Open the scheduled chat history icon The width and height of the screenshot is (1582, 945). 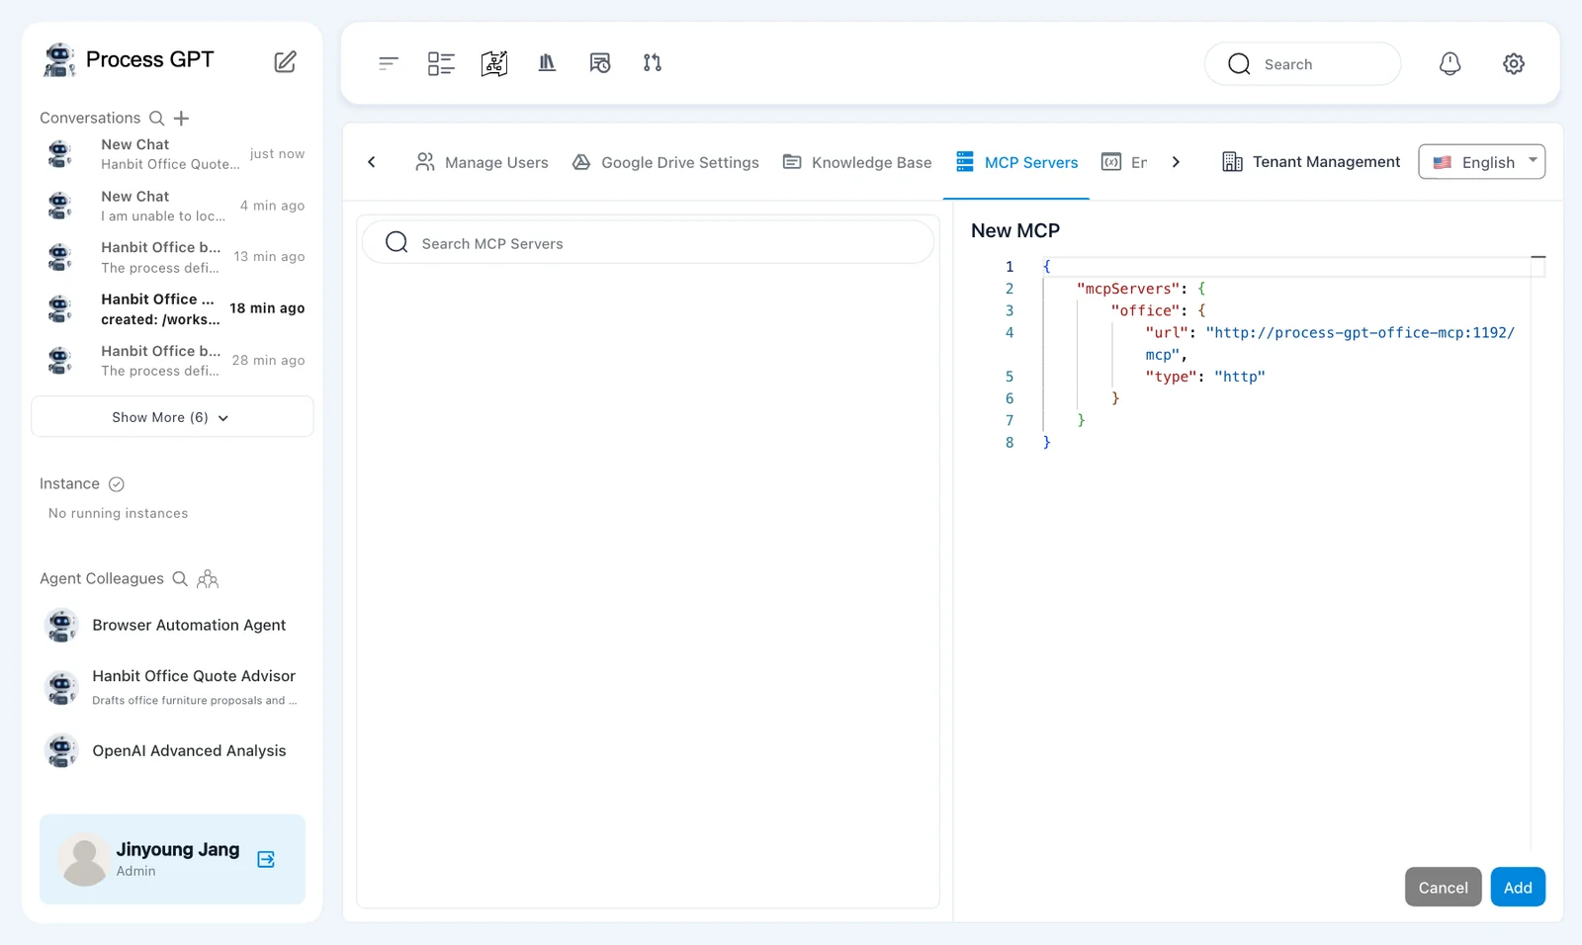click(600, 63)
